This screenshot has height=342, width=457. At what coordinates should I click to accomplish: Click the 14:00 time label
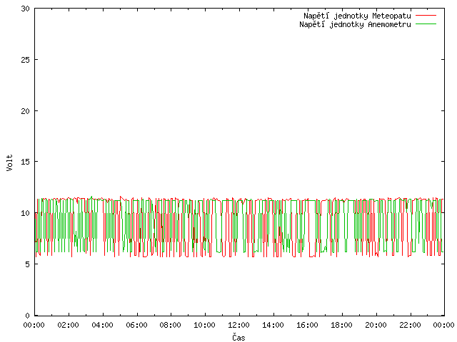click(273, 325)
